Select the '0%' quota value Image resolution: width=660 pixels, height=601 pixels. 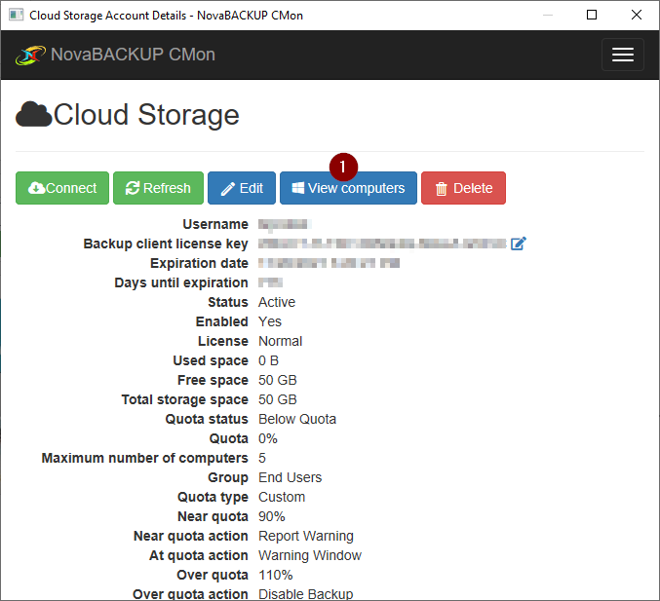[x=268, y=438]
